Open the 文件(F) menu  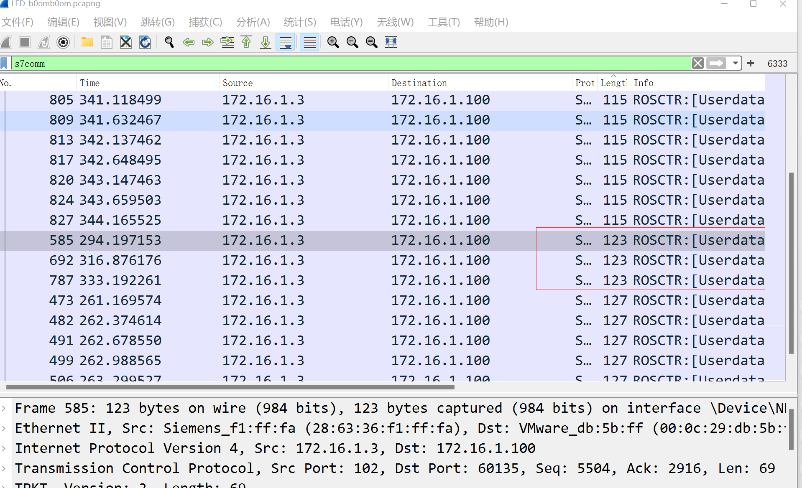coord(17,22)
